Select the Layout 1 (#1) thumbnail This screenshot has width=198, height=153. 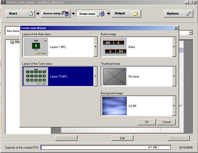(36, 47)
